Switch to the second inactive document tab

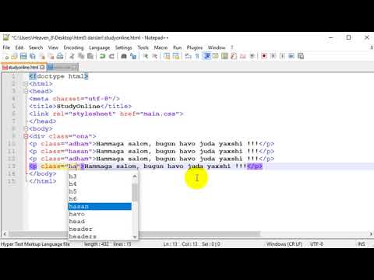point(62,68)
